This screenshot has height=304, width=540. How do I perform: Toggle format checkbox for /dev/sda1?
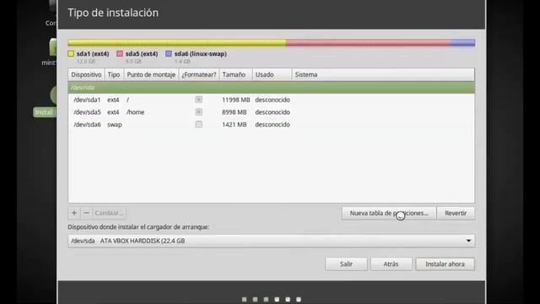(x=199, y=100)
